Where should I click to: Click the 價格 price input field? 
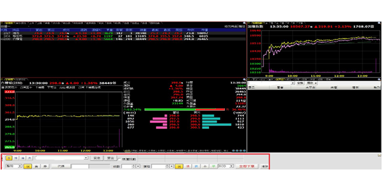click(158, 166)
